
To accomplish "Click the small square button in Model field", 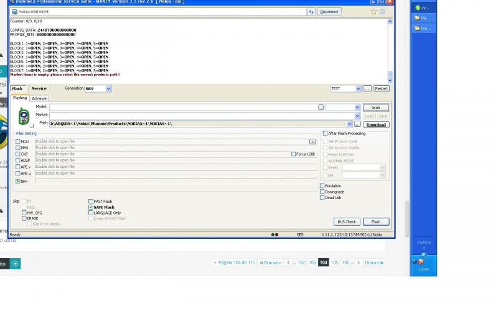I will [321, 107].
